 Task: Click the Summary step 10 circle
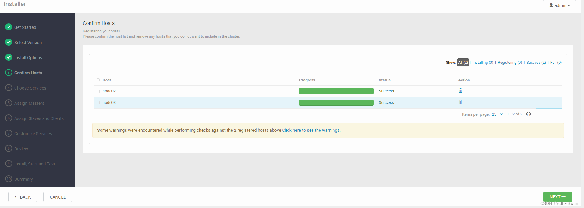(x=9, y=179)
